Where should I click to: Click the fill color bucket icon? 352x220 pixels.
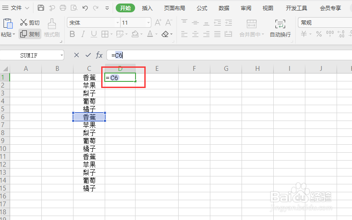click(x=135, y=34)
